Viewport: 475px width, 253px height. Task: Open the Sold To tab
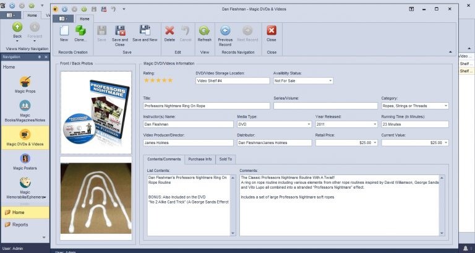click(226, 159)
